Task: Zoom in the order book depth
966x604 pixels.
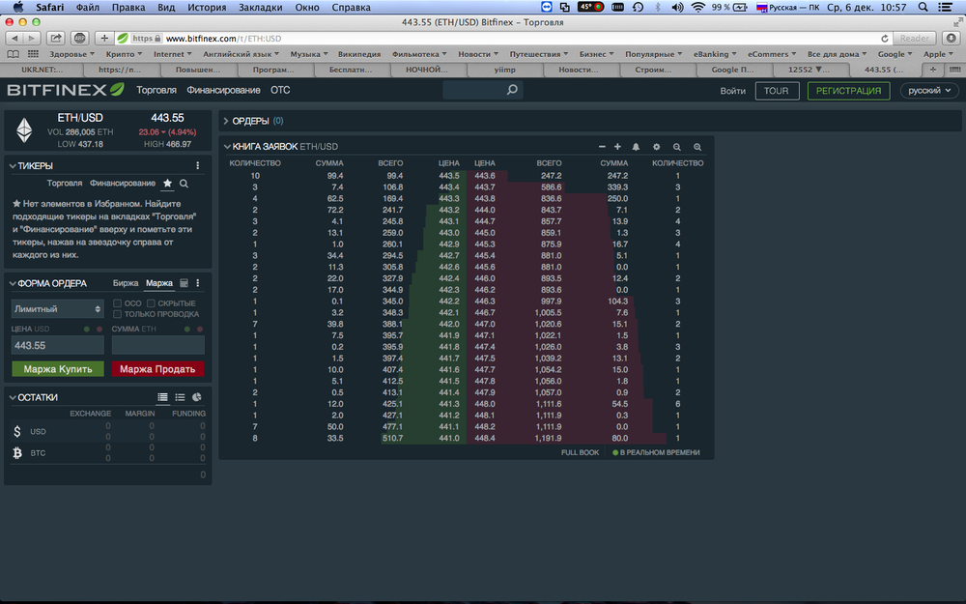Action: pos(697,147)
